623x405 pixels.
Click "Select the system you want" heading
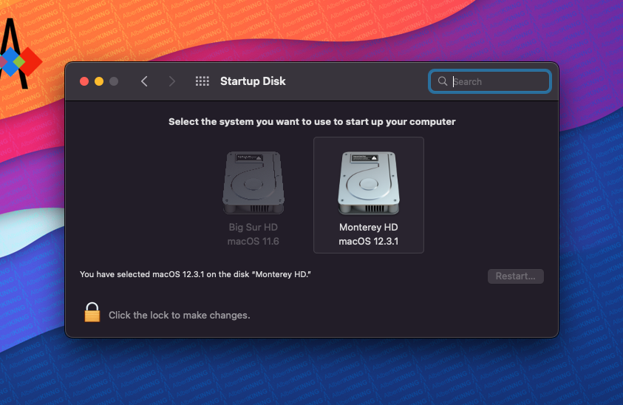(x=312, y=122)
